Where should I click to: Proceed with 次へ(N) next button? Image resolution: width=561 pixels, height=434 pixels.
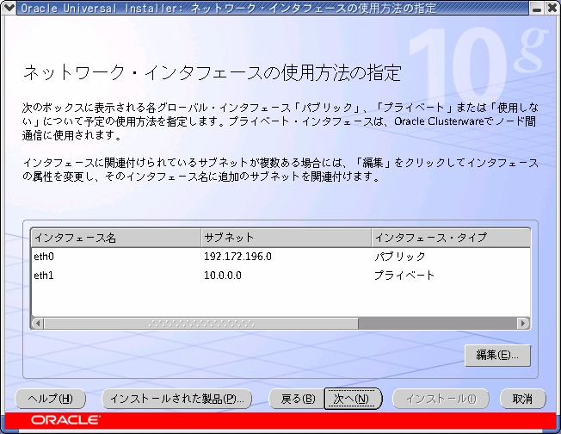point(353,399)
